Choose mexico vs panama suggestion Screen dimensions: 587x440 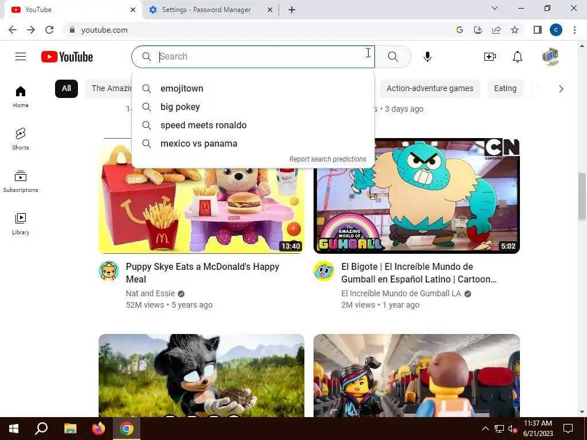pyautogui.click(x=253, y=144)
